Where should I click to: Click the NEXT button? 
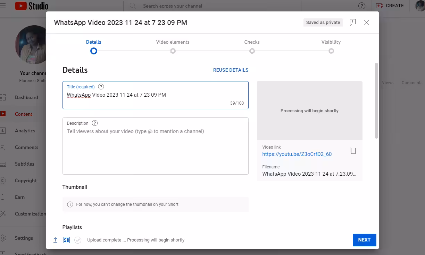pos(365,240)
